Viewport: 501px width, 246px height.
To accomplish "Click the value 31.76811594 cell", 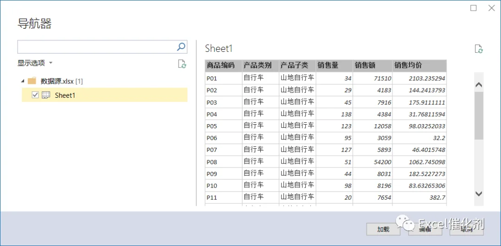I will (419, 114).
